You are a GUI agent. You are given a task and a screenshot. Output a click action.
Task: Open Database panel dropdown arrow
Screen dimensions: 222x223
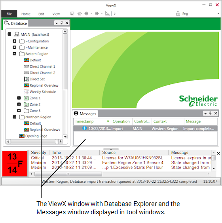coord(57,23)
